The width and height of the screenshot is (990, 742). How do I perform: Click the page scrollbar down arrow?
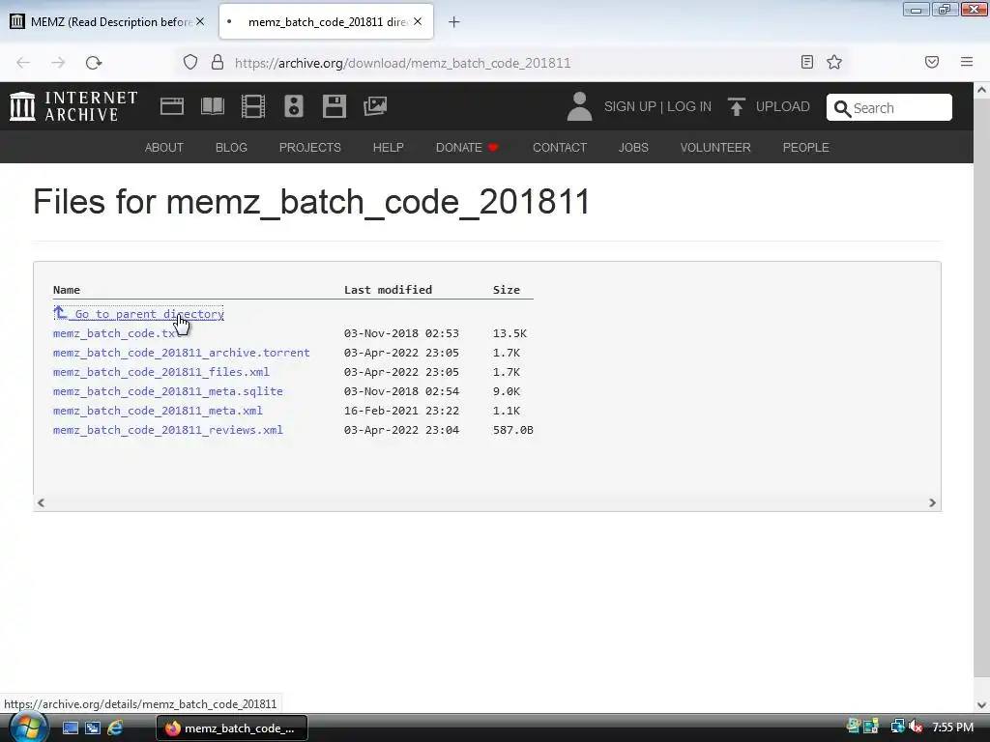981,704
